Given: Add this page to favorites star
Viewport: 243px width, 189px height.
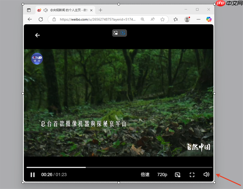Looking at the screenshot, I should click(x=162, y=19).
